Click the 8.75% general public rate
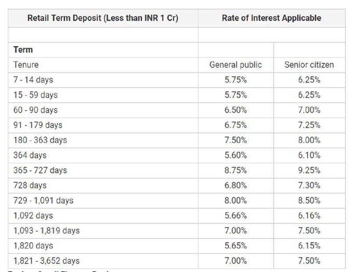 pyautogui.click(x=235, y=170)
